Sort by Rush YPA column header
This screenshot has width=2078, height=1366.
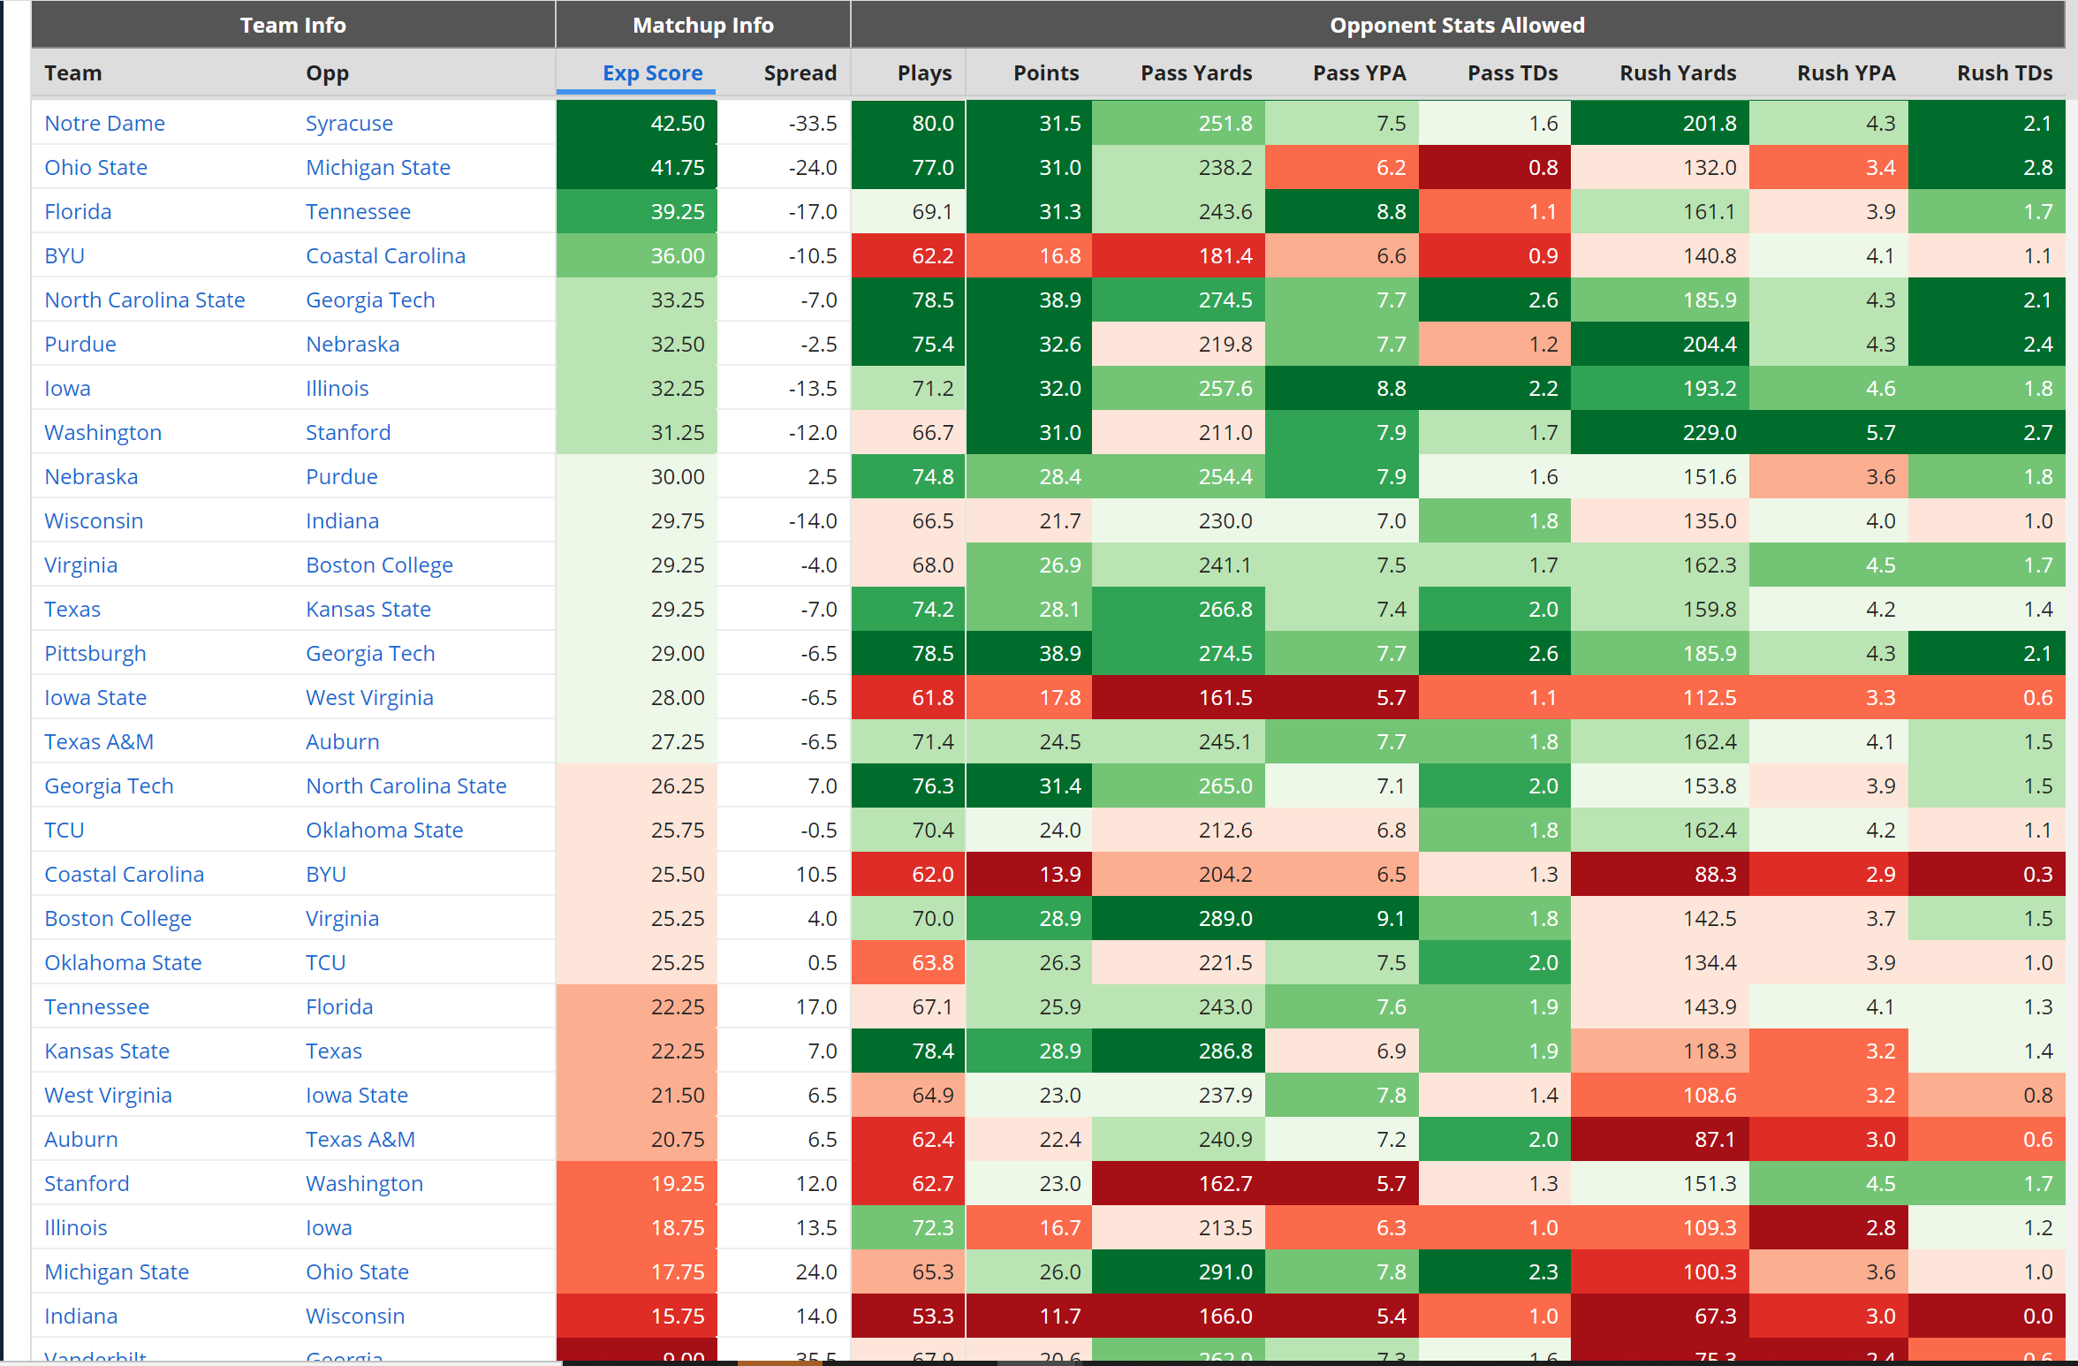pyautogui.click(x=1846, y=73)
